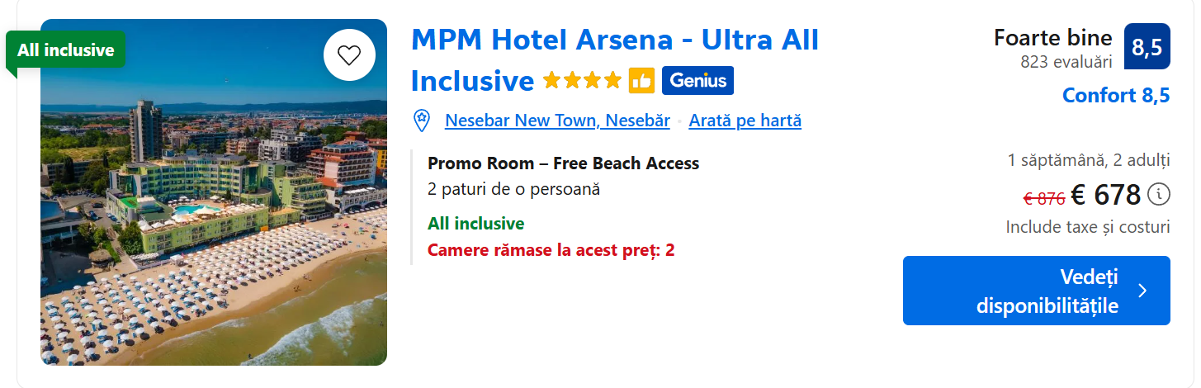Viewport: 1201px width, 388px height.
Task: Click the green All inclusive corner badge
Action: click(x=66, y=50)
